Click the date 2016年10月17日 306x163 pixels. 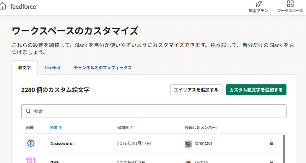pos(134,144)
